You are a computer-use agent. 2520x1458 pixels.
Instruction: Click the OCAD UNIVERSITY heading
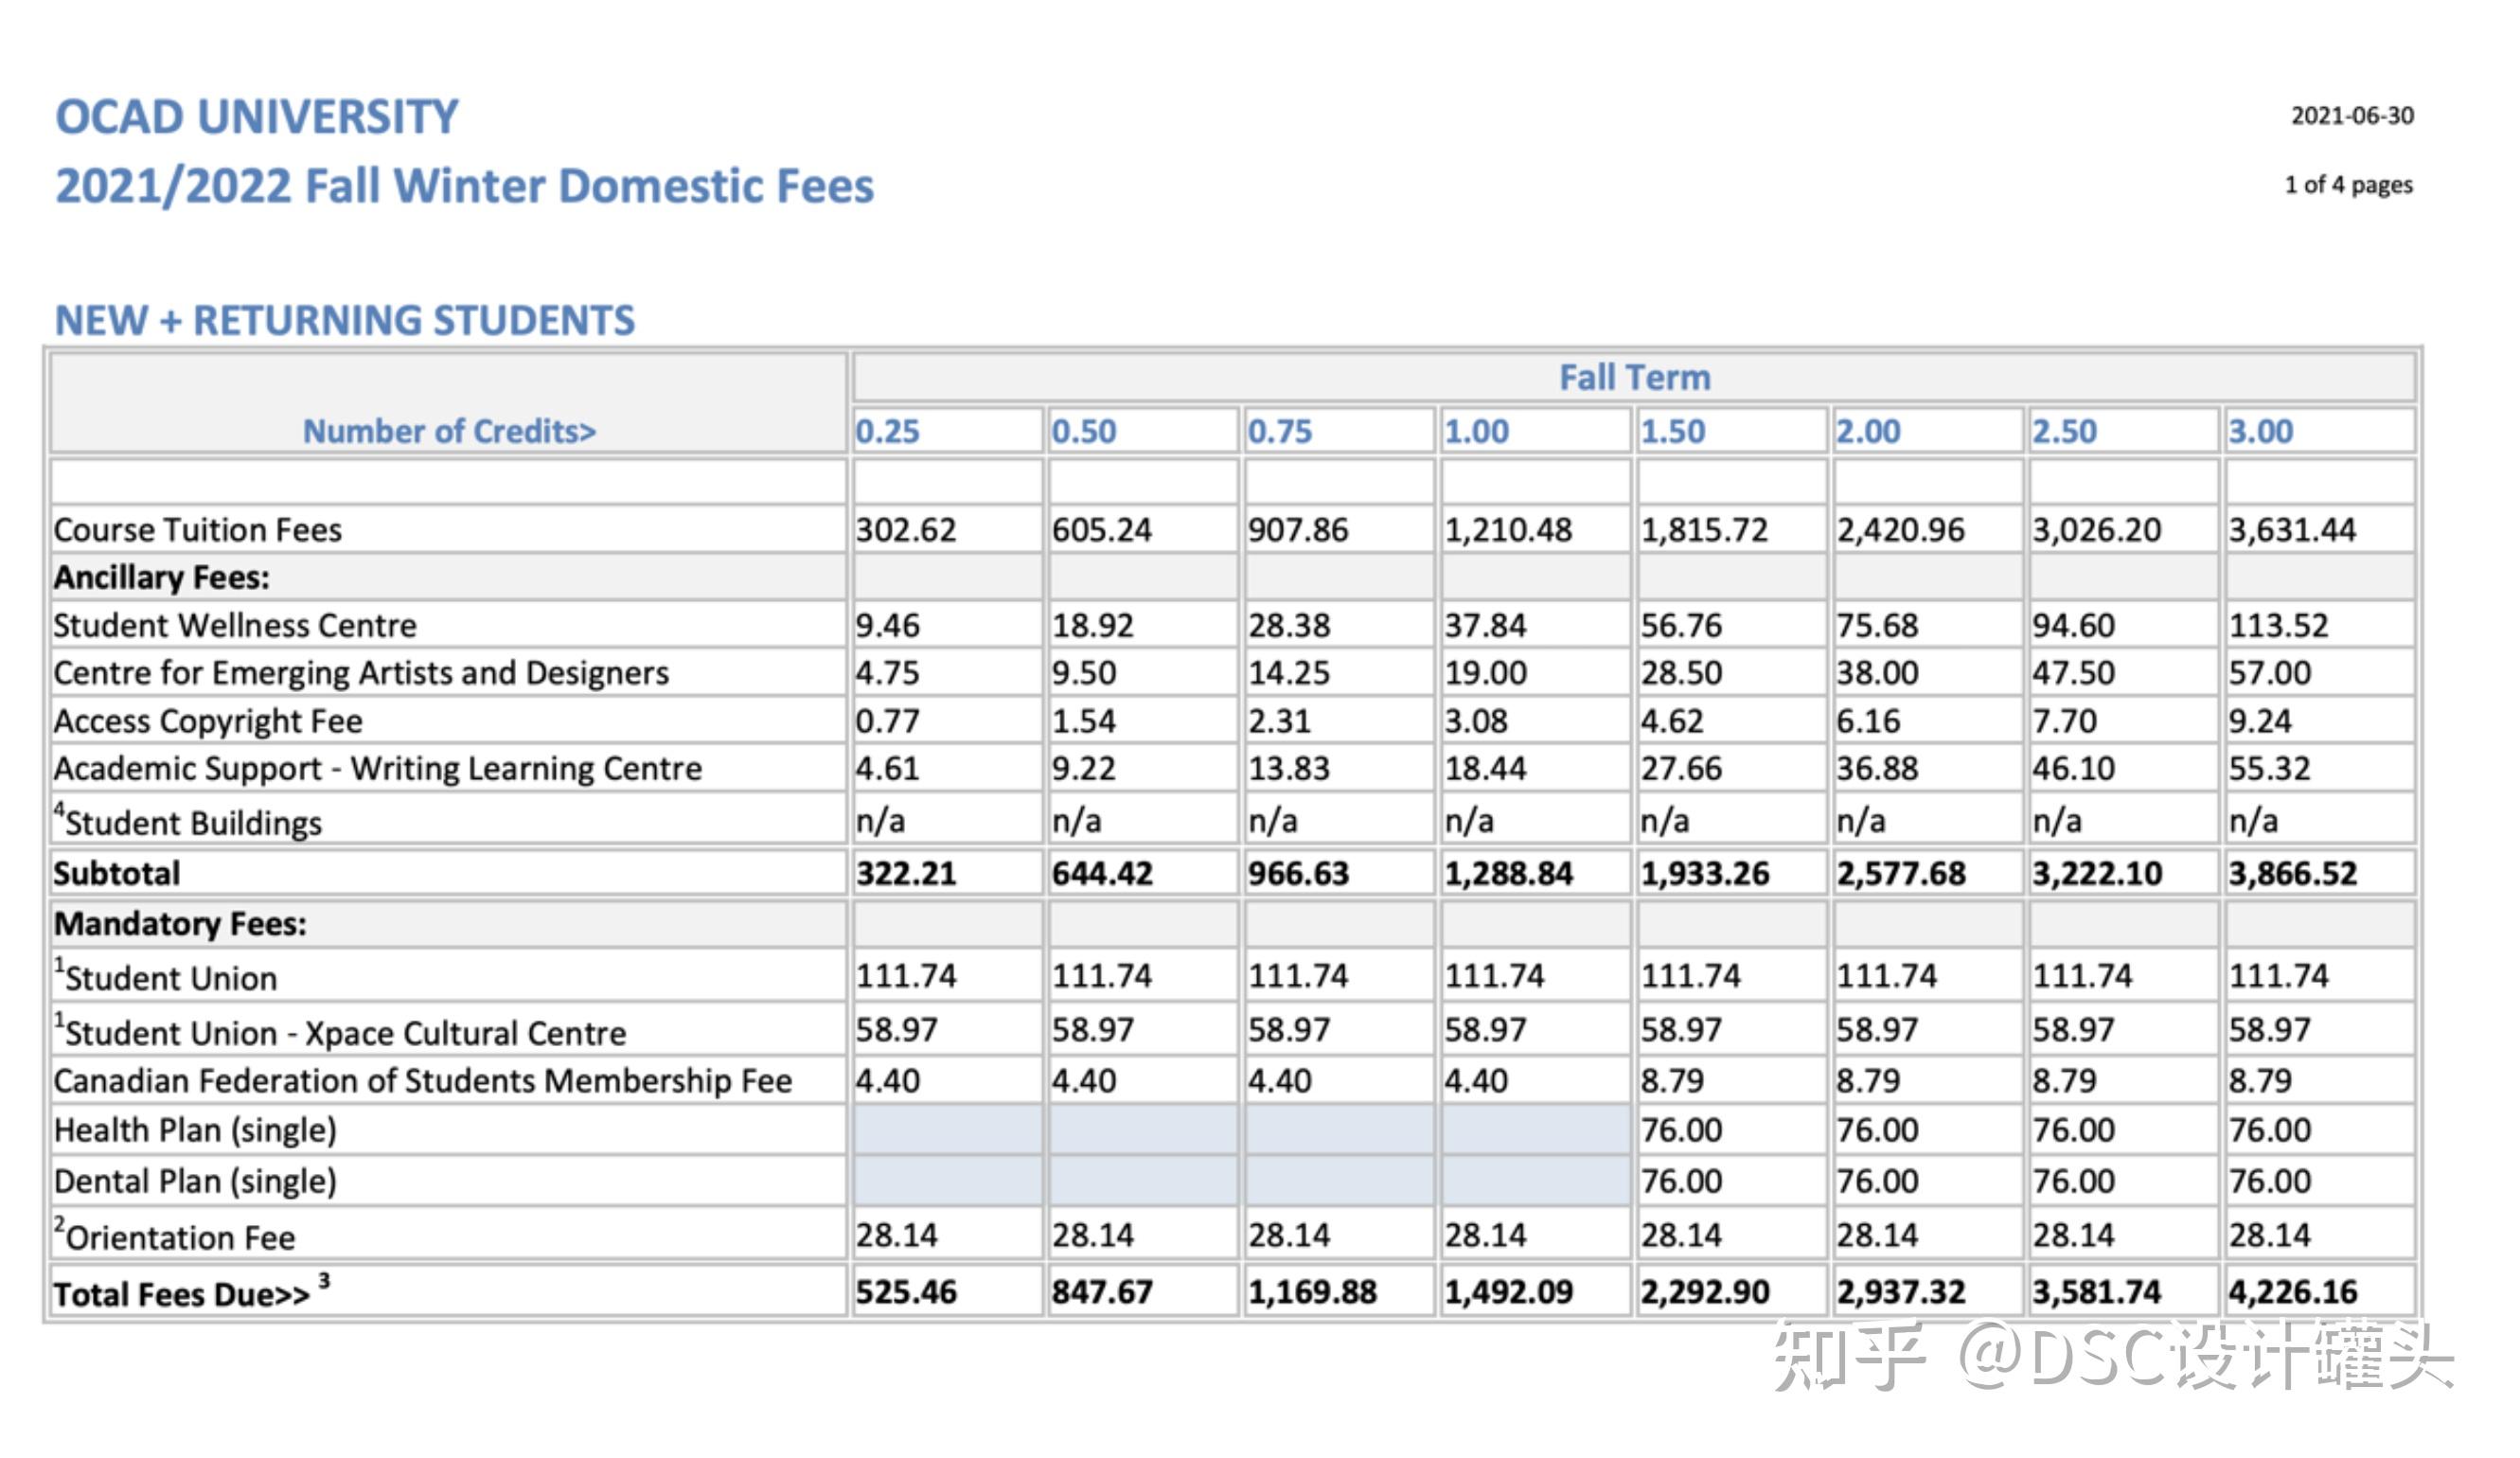click(256, 117)
